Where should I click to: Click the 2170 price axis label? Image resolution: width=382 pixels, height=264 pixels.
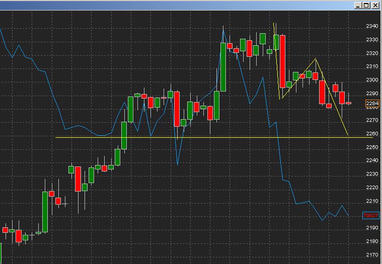tap(372, 255)
